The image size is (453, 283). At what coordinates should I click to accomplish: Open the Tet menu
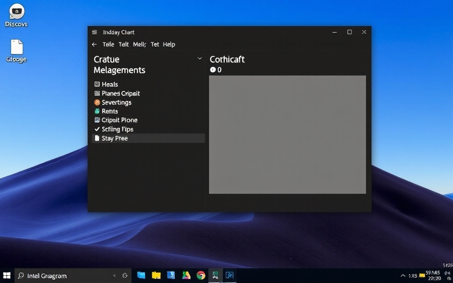(x=154, y=45)
